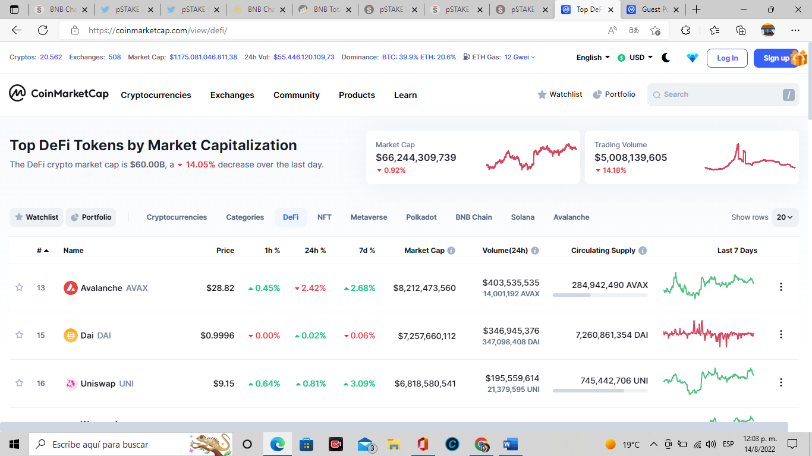
Task: Open the Favorites list icon in toolbar
Action: pos(715,30)
